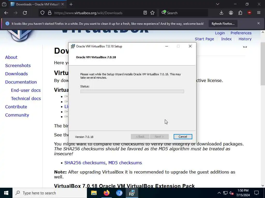Expand list all tabs chevron
The height and width of the screenshot is (198, 265).
[x=218, y=4]
